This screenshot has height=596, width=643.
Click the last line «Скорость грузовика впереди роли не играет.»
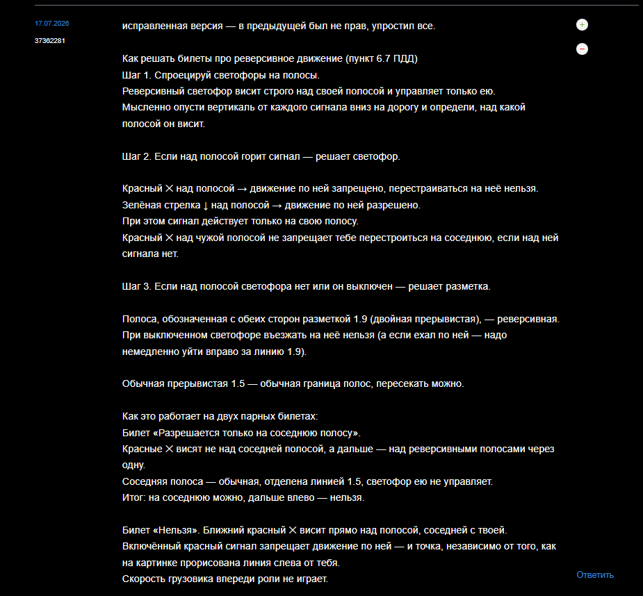click(x=225, y=579)
